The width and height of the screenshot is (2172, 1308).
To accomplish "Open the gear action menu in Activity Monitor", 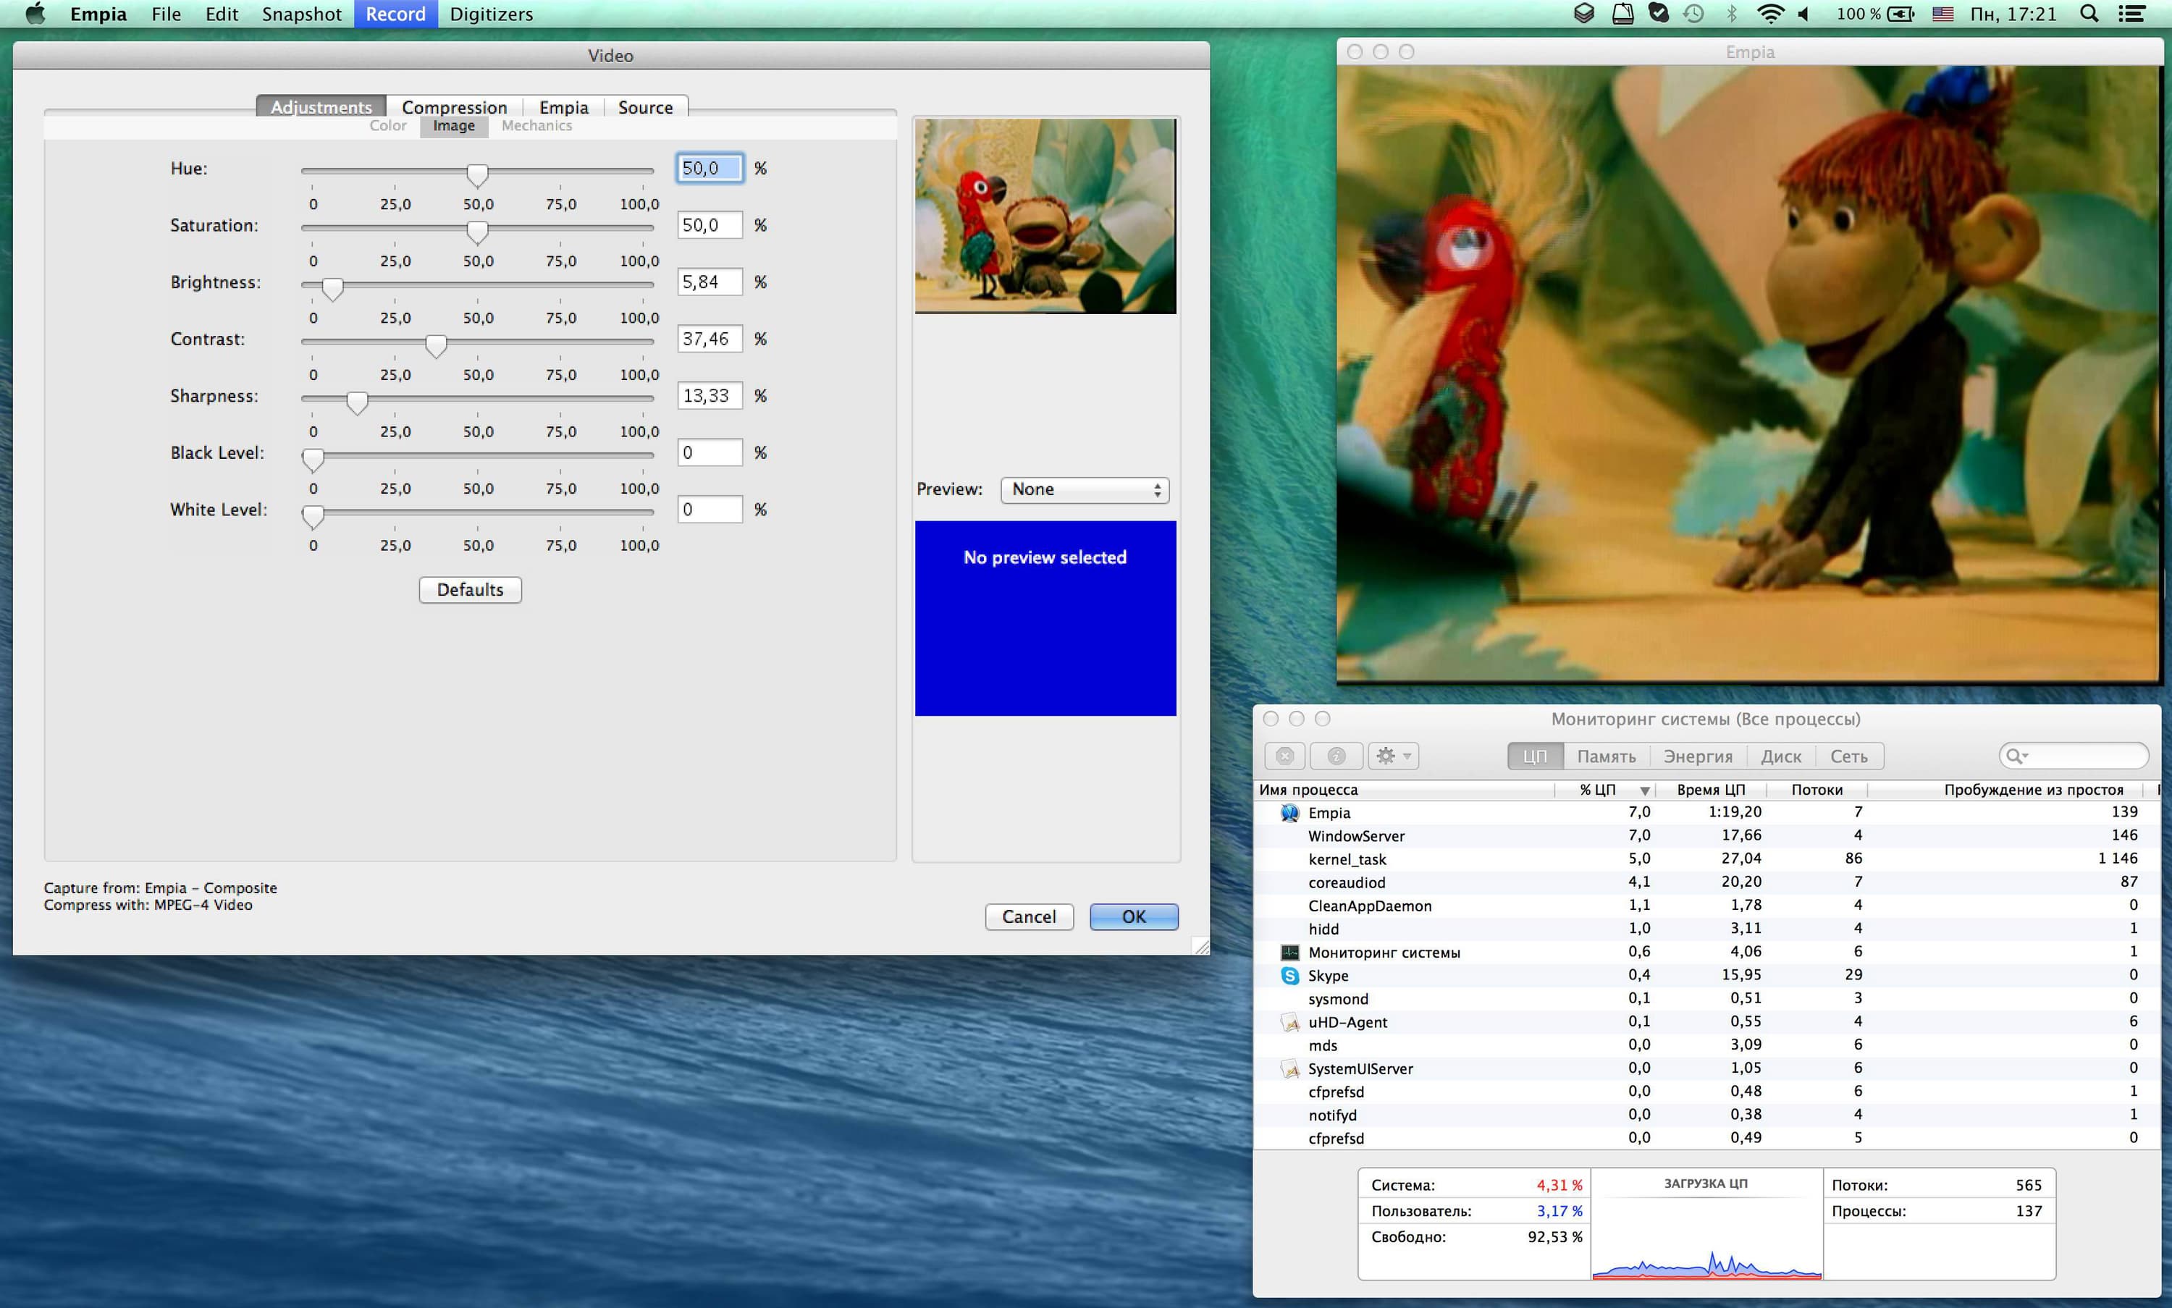I will point(1393,756).
